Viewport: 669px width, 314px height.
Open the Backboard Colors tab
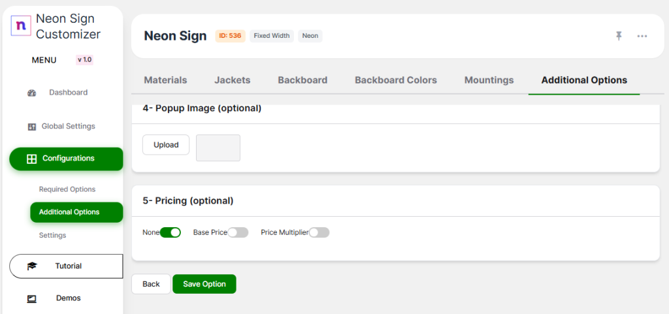pos(395,80)
